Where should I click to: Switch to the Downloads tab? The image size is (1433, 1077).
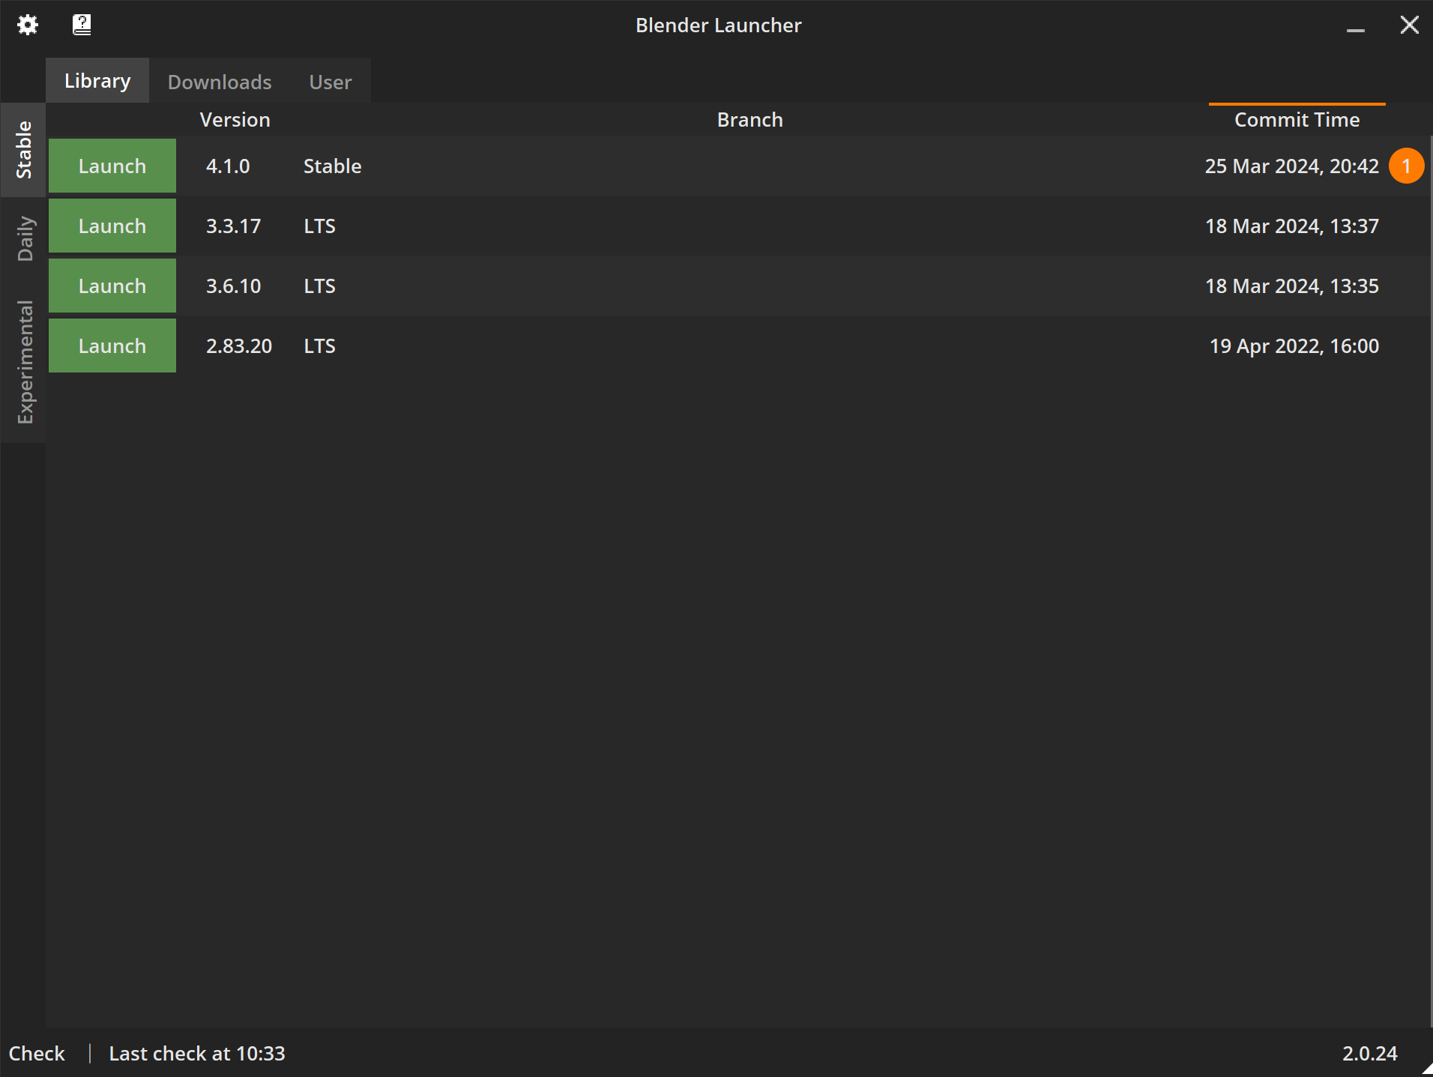pos(220,81)
